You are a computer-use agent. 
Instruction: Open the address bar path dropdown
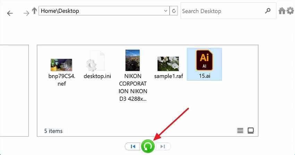166,11
